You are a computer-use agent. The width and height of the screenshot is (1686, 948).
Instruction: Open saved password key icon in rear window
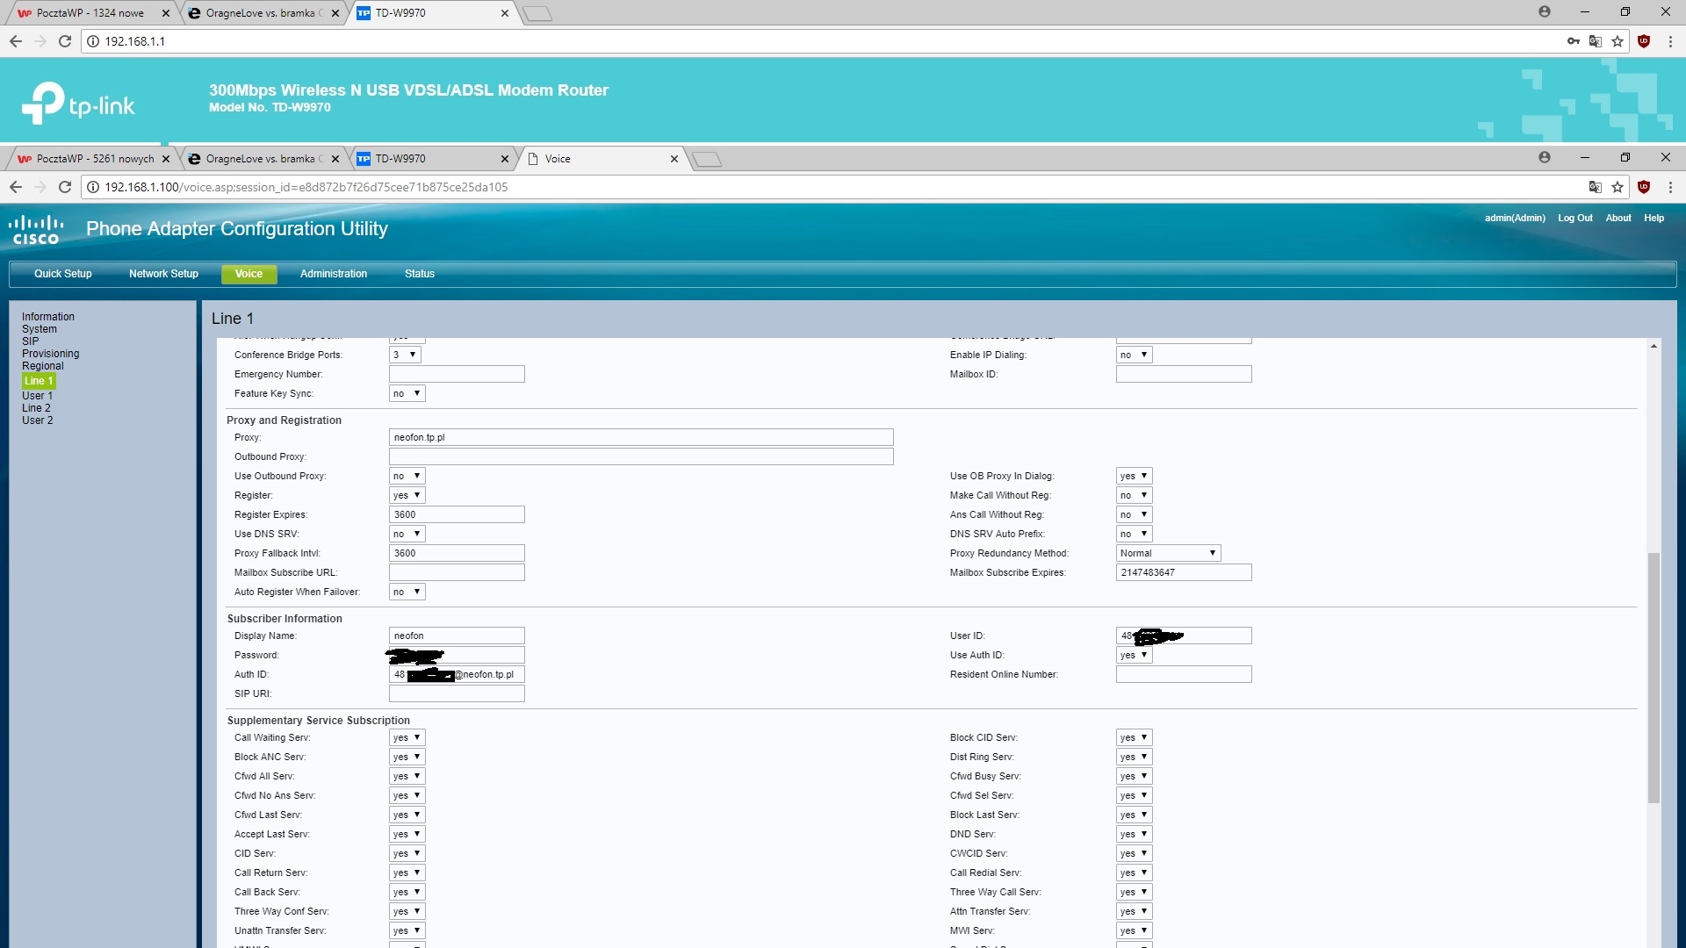coord(1573,41)
